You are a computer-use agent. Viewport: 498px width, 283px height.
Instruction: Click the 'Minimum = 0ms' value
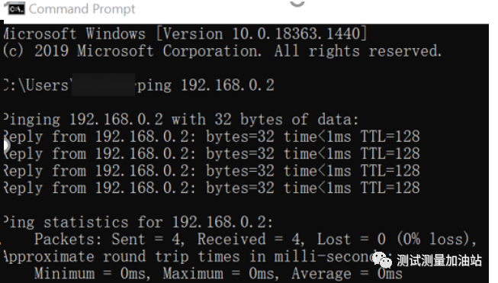tap(91, 274)
